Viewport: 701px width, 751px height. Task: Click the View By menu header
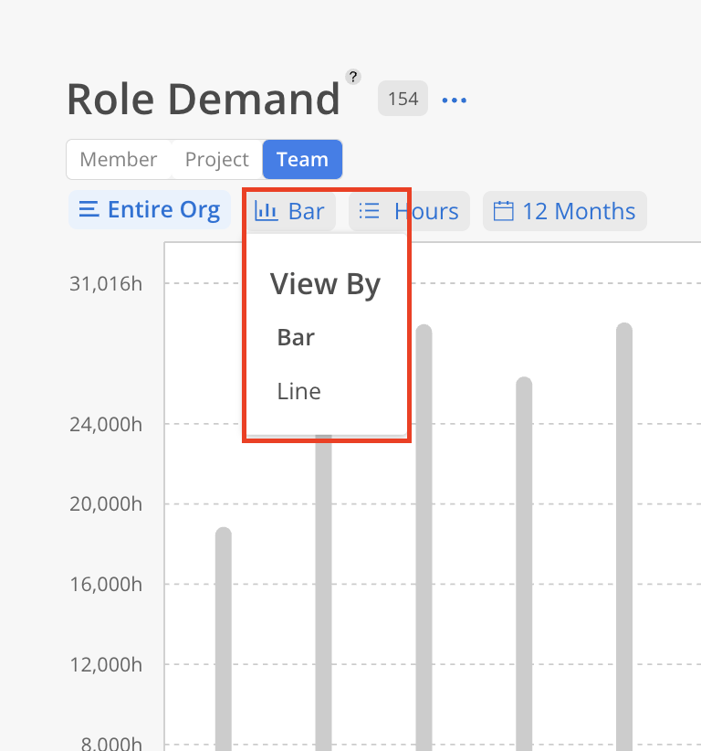[325, 284]
